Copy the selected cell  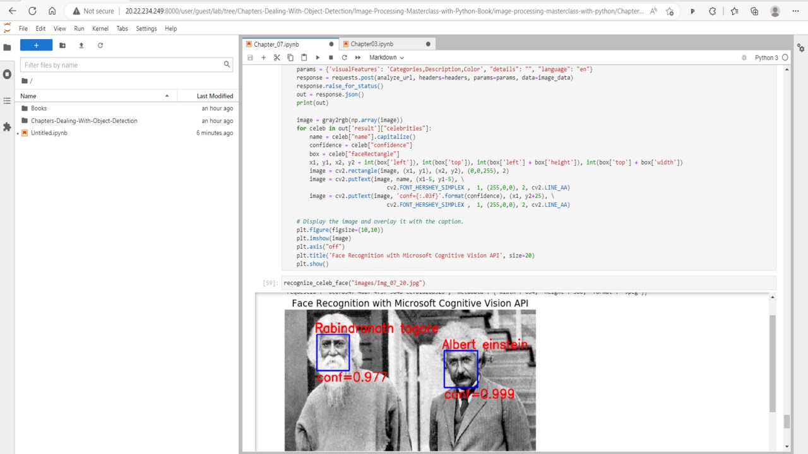(290, 57)
